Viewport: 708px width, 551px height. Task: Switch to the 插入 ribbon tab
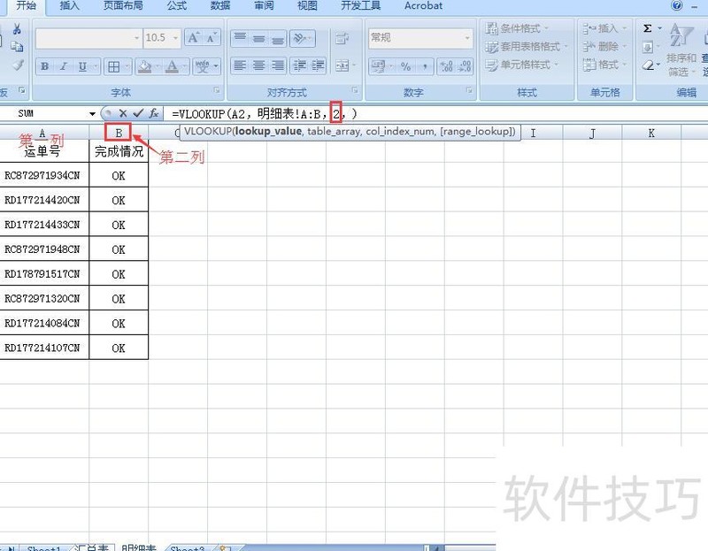point(70,6)
